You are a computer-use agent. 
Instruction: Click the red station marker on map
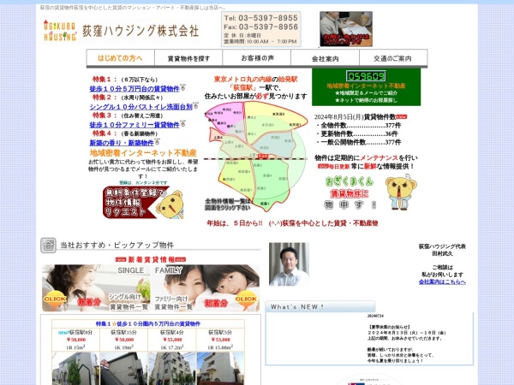coord(263,157)
